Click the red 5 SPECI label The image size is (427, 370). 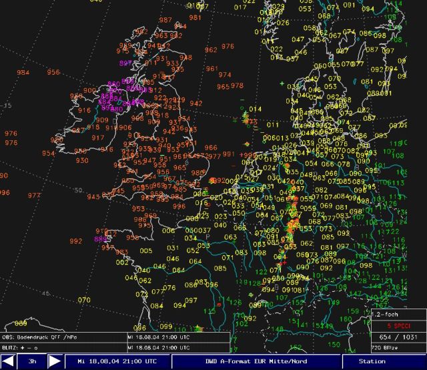398,325
